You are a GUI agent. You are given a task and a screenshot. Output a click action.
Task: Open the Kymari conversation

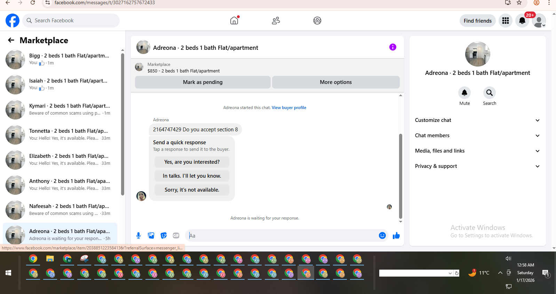point(60,110)
